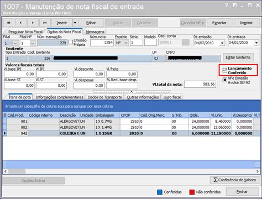Click the Editar Emitente button
The width and height of the screenshot is (262, 199).
[238, 57]
